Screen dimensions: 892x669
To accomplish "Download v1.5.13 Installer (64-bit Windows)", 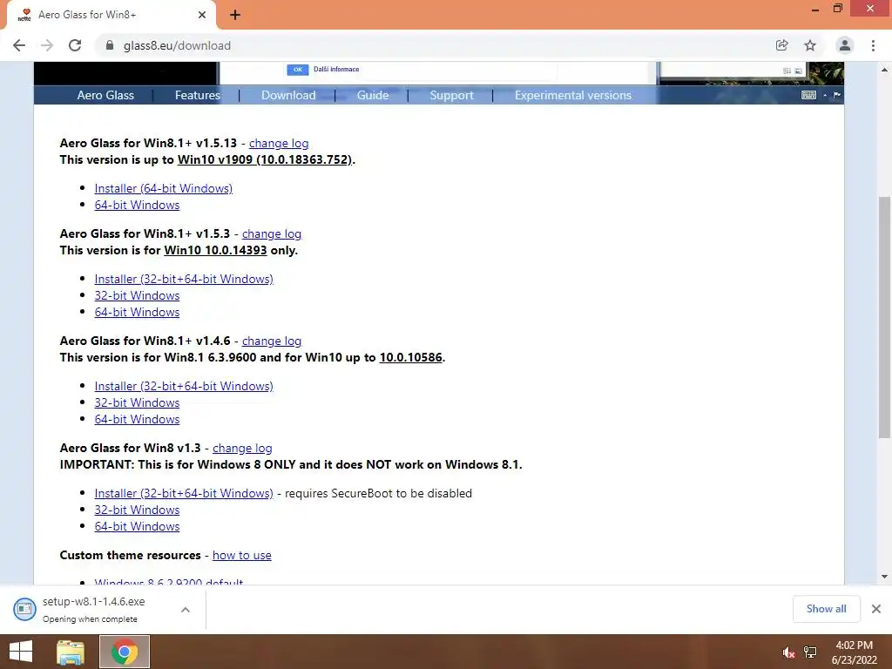I will (163, 188).
